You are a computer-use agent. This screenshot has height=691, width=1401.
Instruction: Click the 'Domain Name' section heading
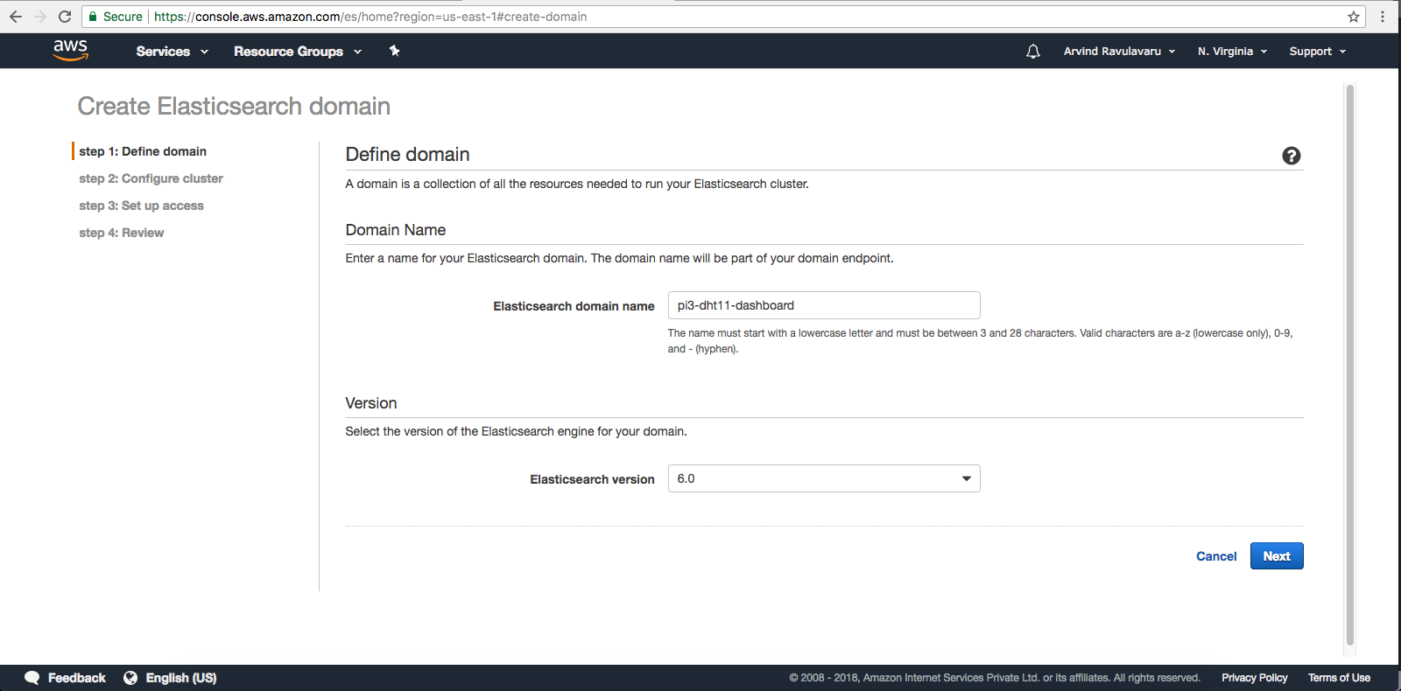coord(396,230)
